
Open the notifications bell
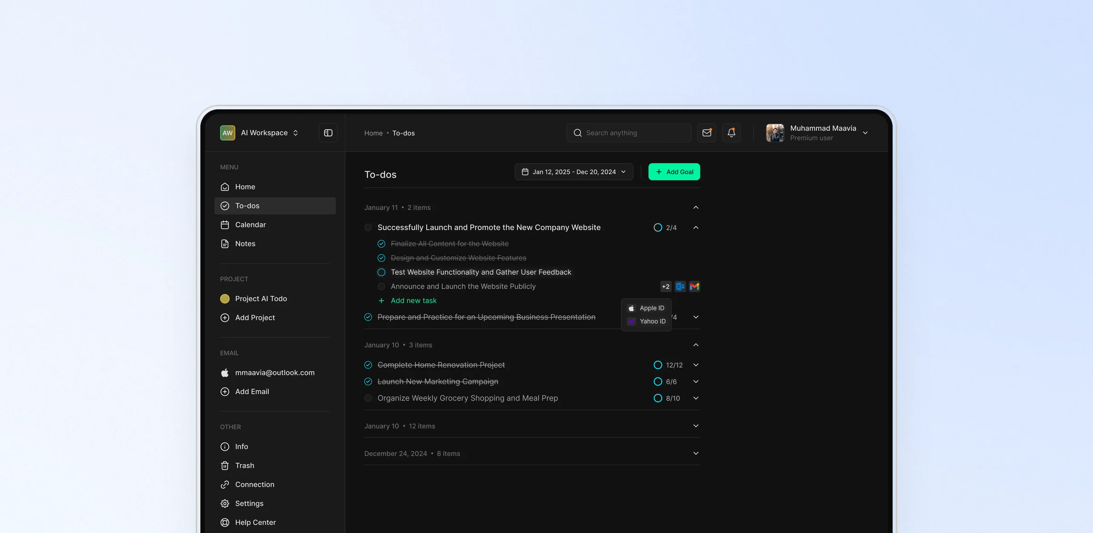click(x=731, y=133)
